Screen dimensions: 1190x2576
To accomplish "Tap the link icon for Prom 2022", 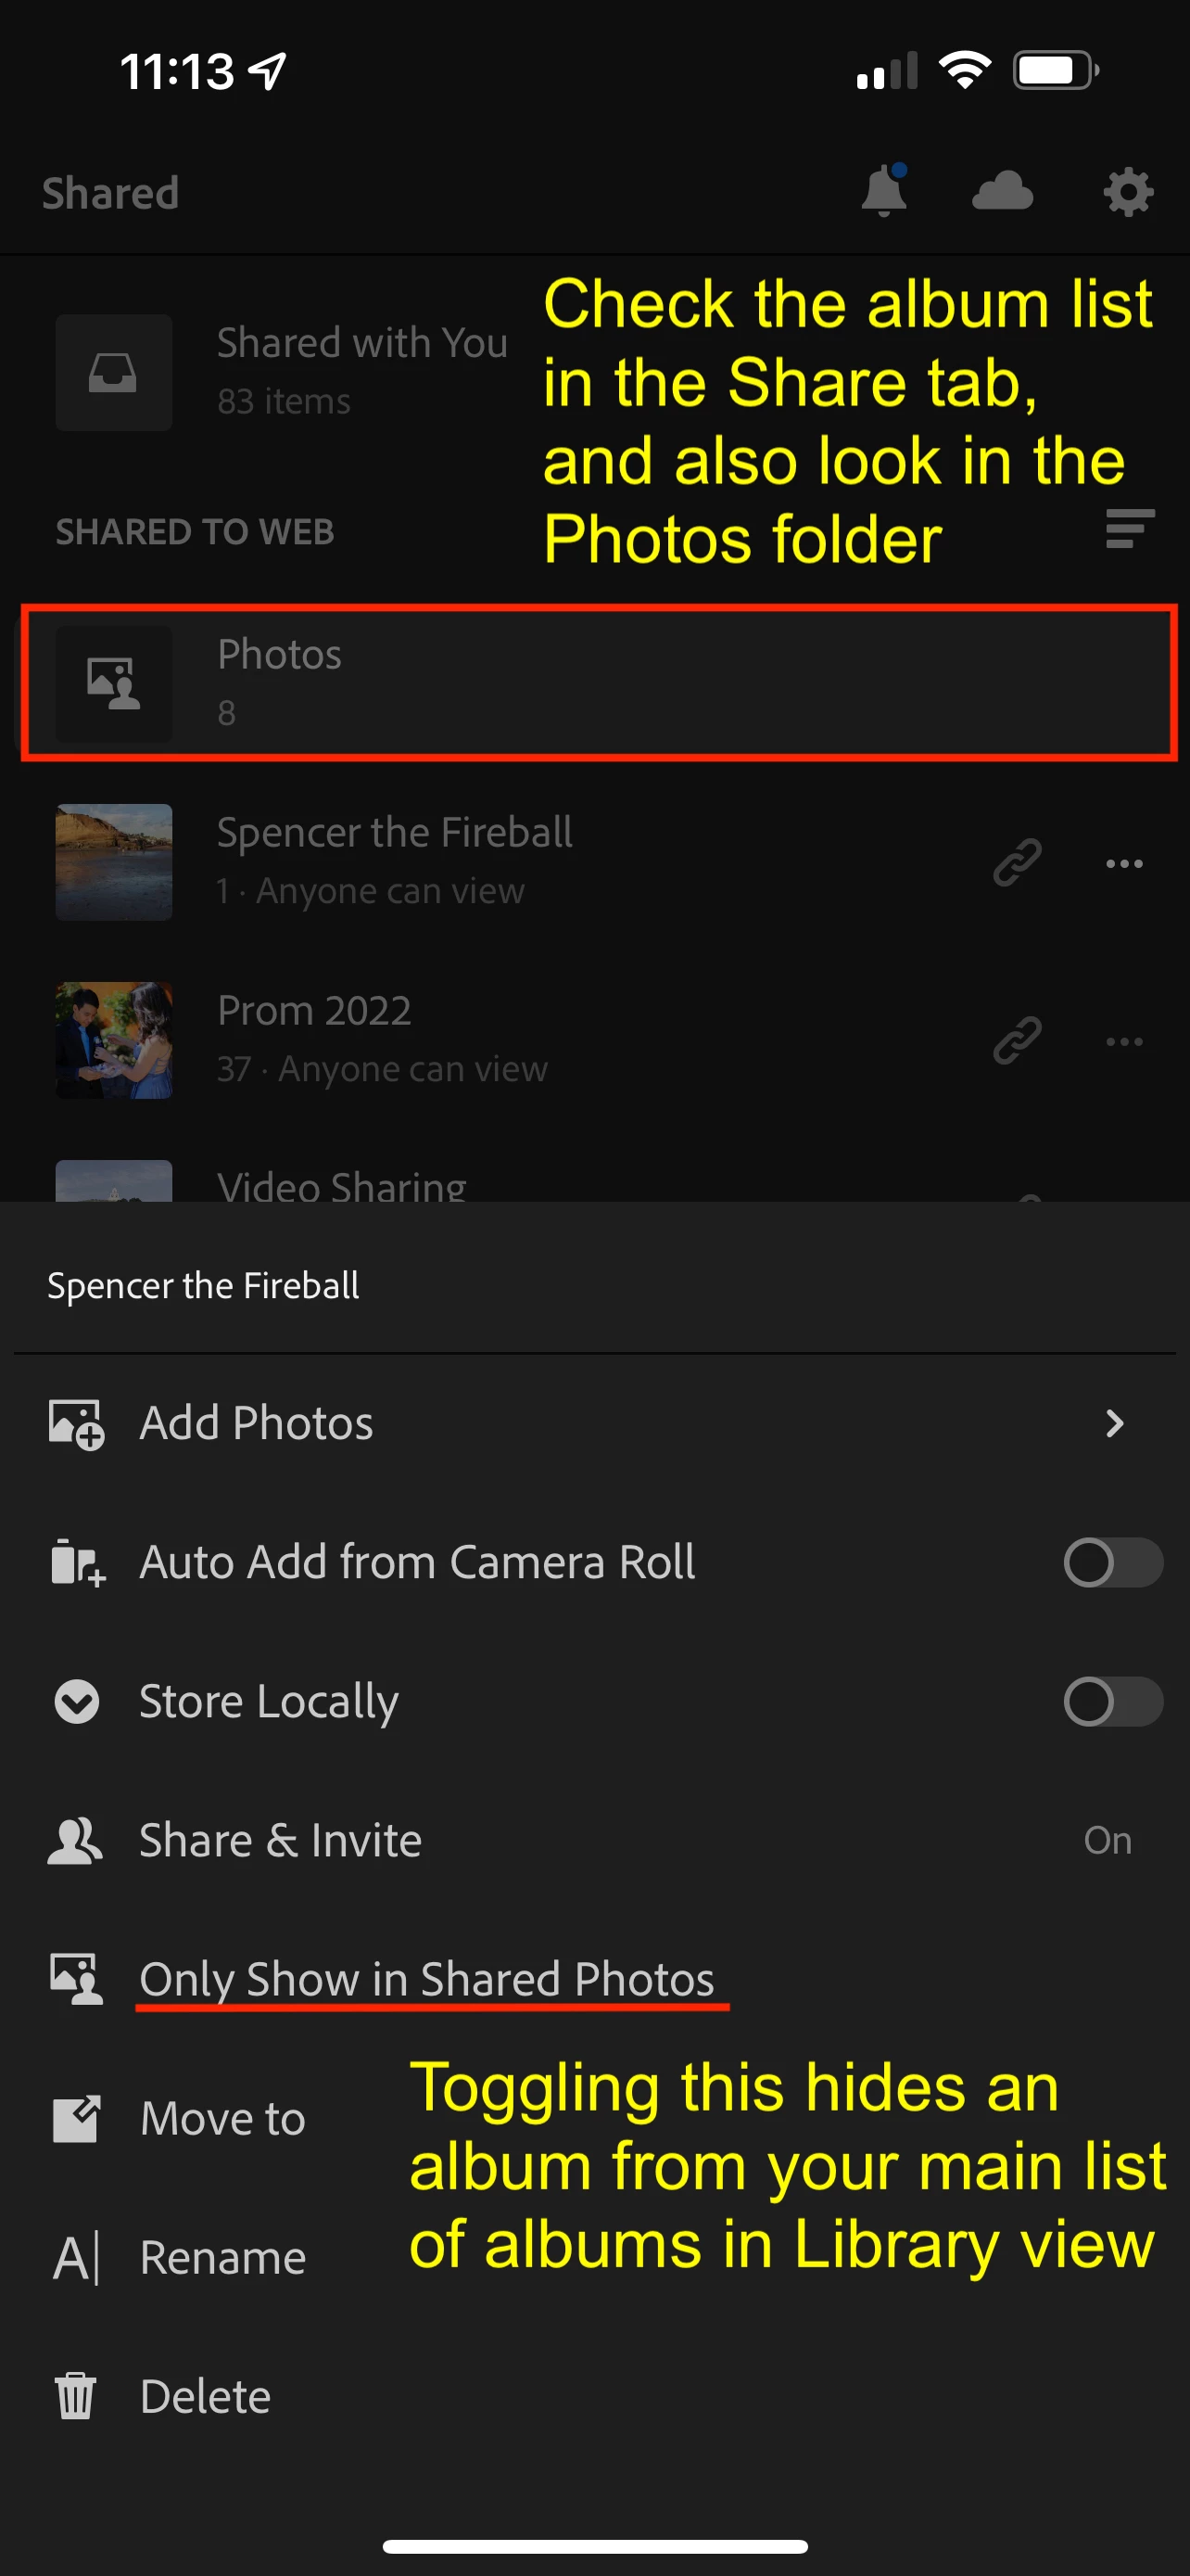I will (1017, 1041).
